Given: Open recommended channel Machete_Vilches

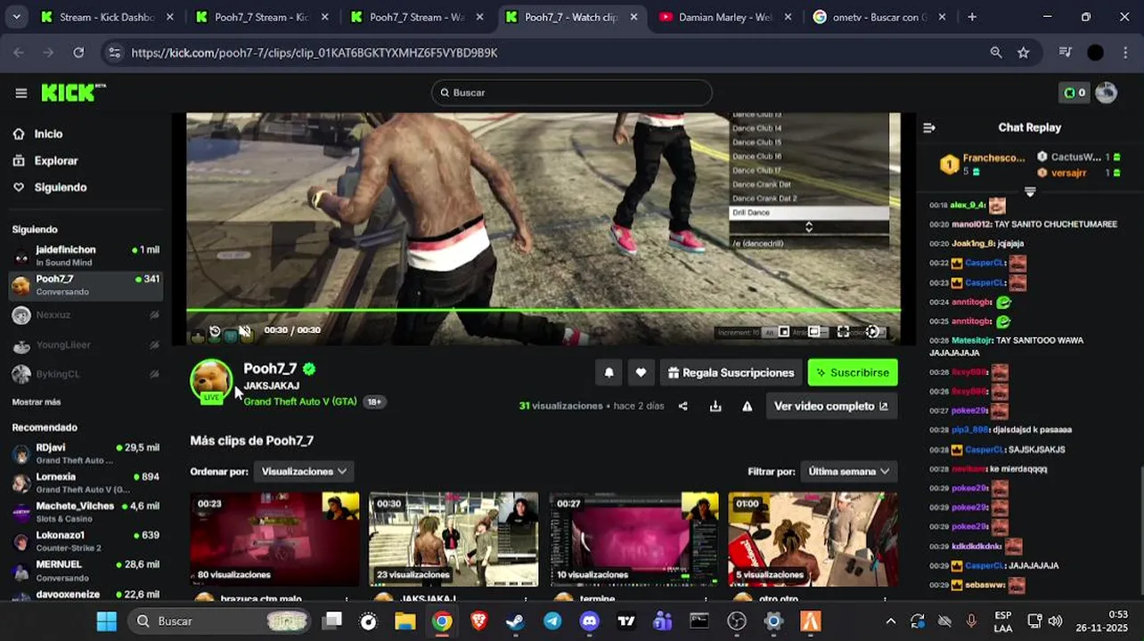Looking at the screenshot, I should pos(86,512).
